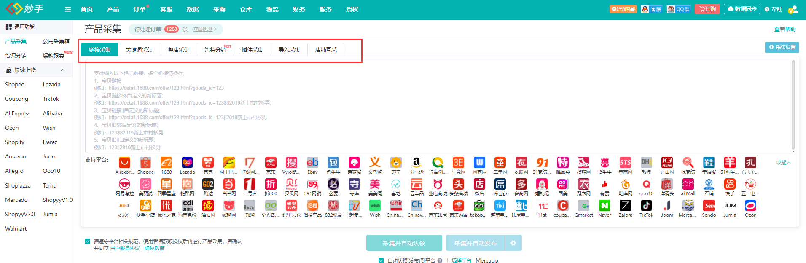
Task: Open the 财务 top menu
Action: point(299,9)
